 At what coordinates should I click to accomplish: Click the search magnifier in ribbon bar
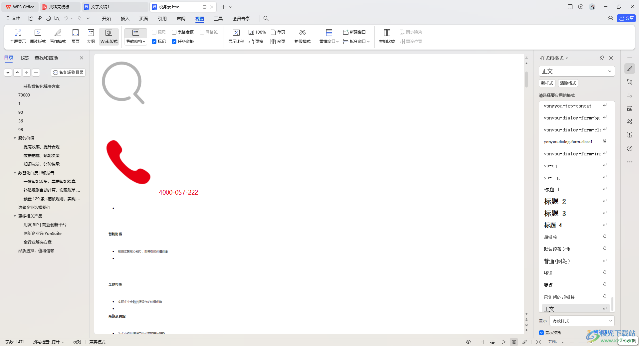pos(266,19)
